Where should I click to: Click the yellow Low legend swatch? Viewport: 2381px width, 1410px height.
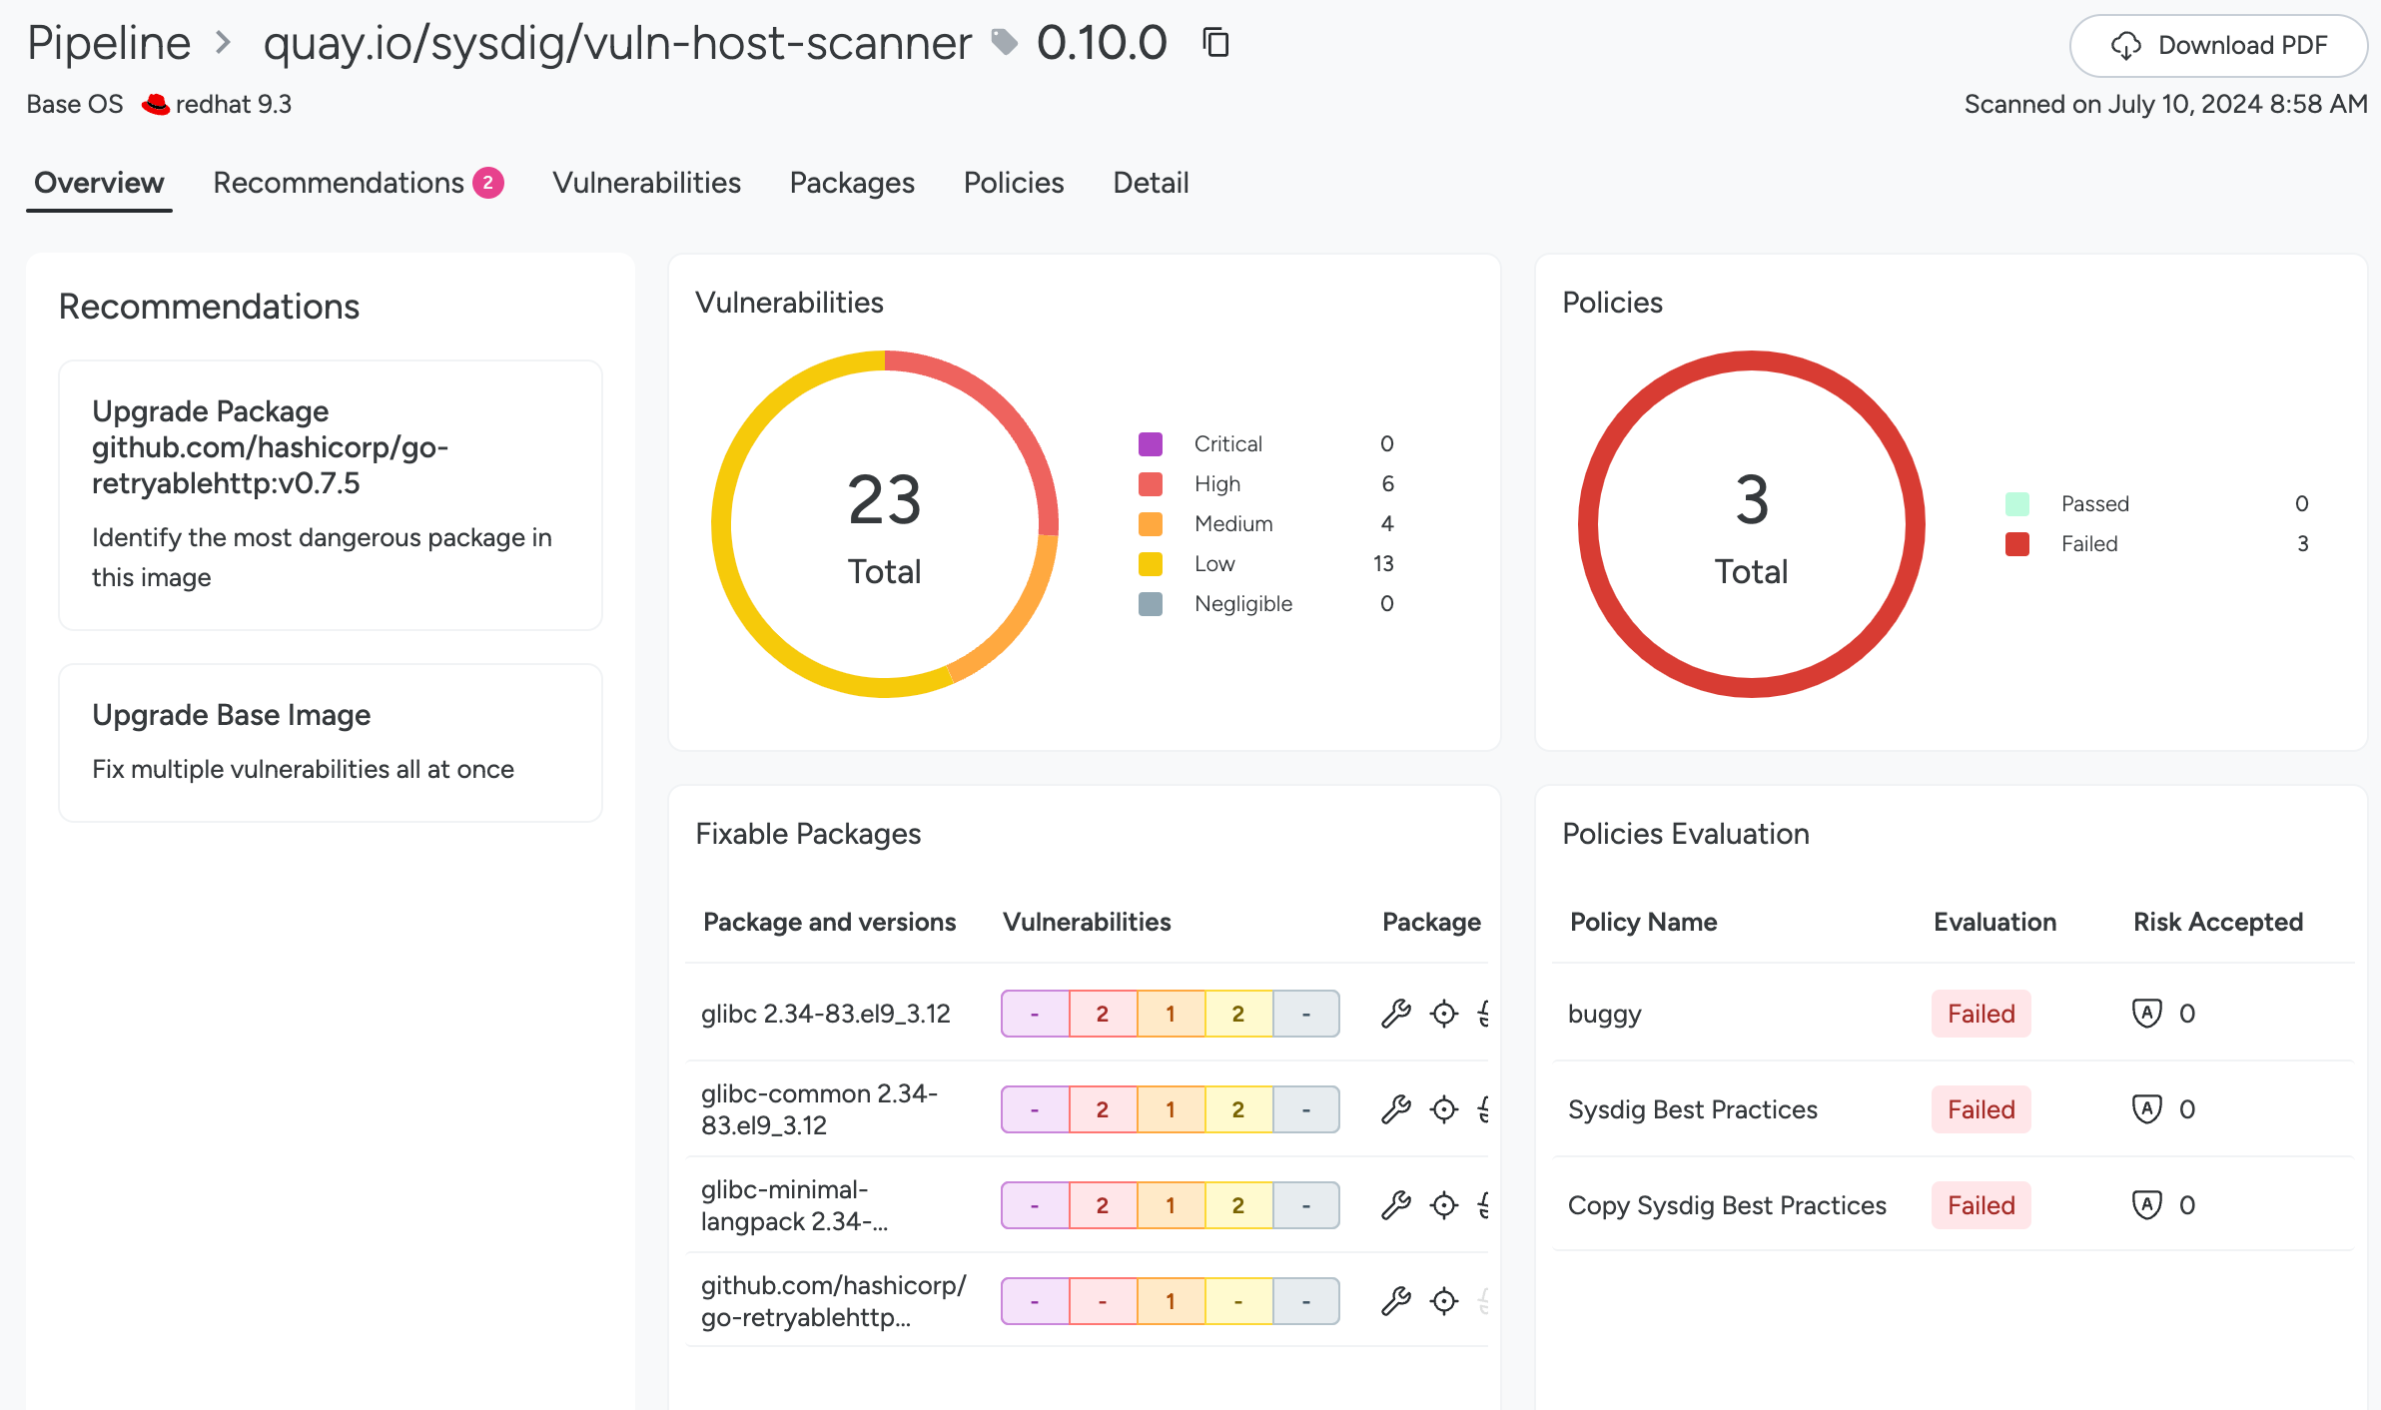pyautogui.click(x=1151, y=564)
